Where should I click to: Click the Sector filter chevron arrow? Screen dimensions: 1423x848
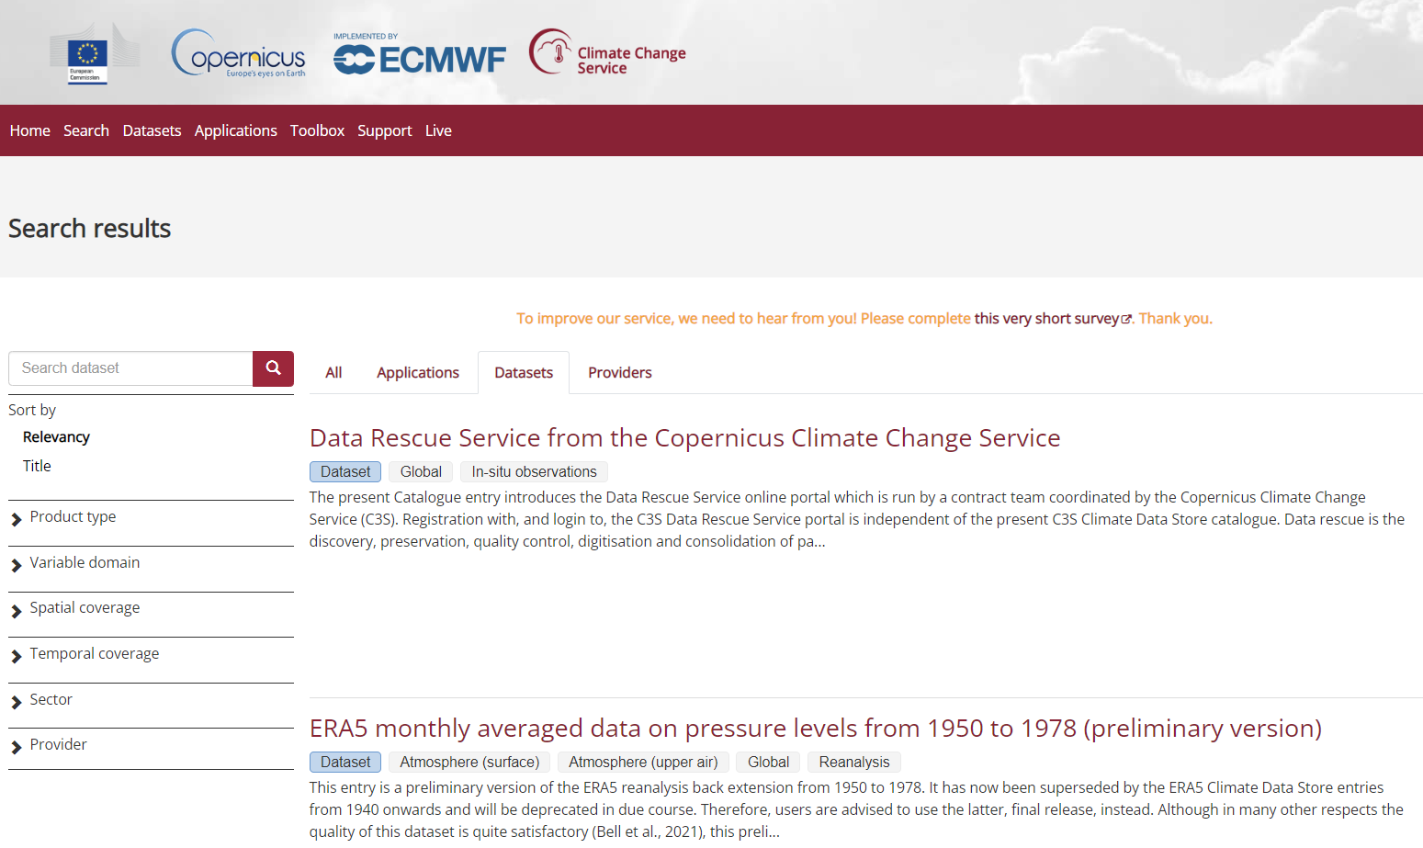tap(17, 703)
